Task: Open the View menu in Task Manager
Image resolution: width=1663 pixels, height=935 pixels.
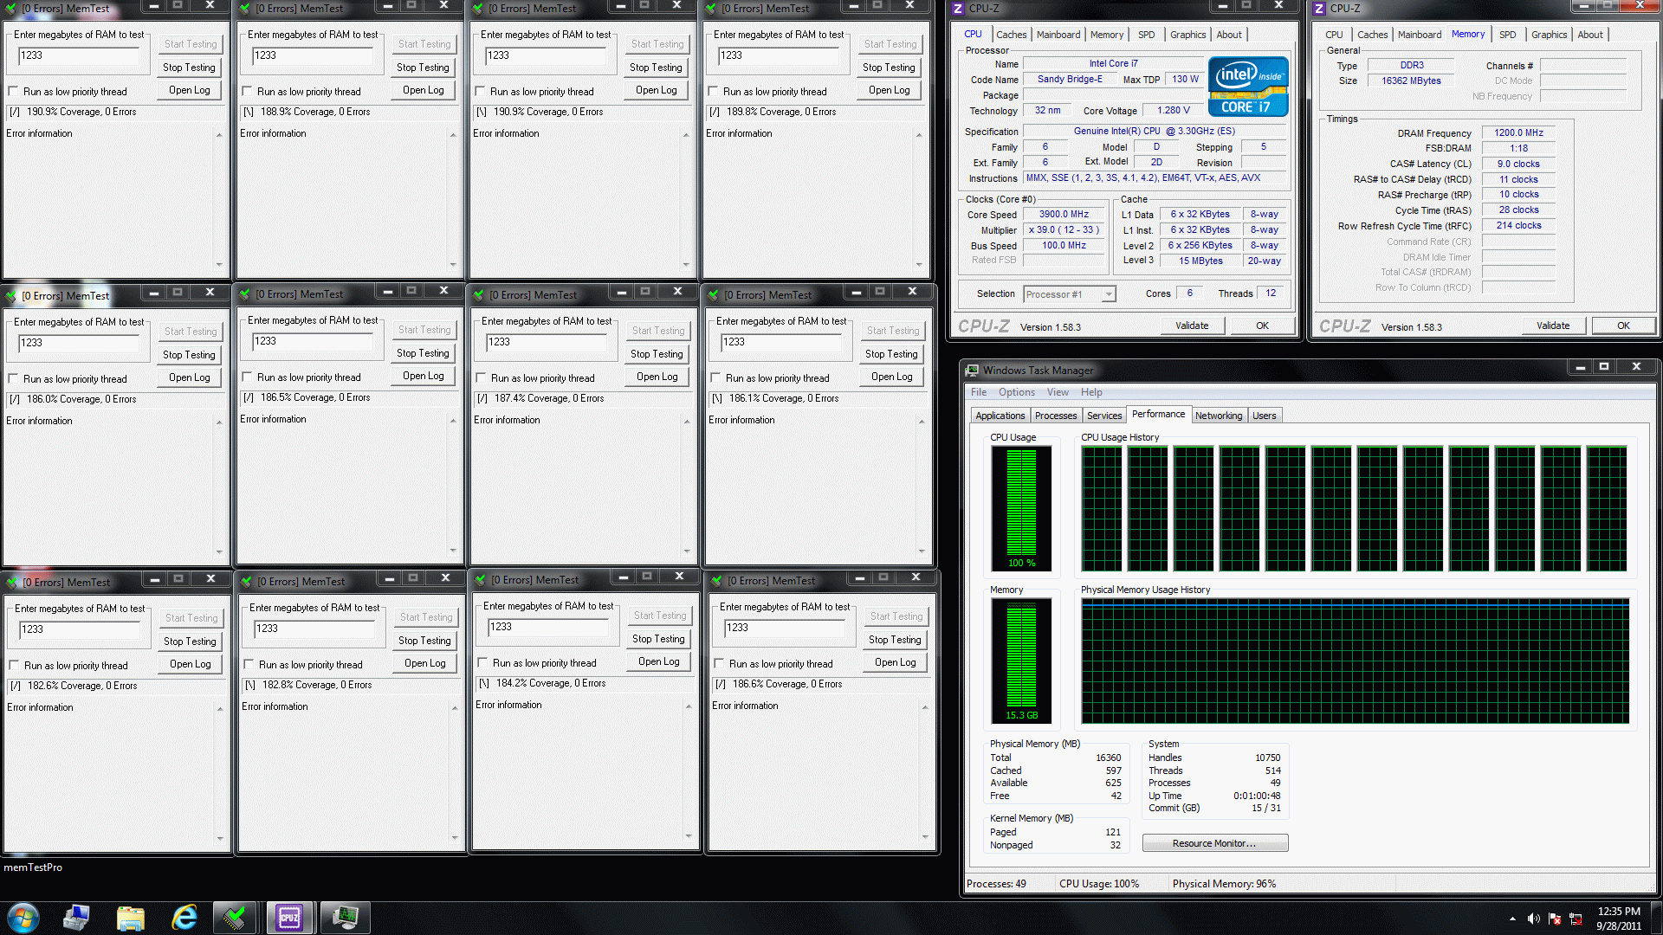Action: (1058, 392)
